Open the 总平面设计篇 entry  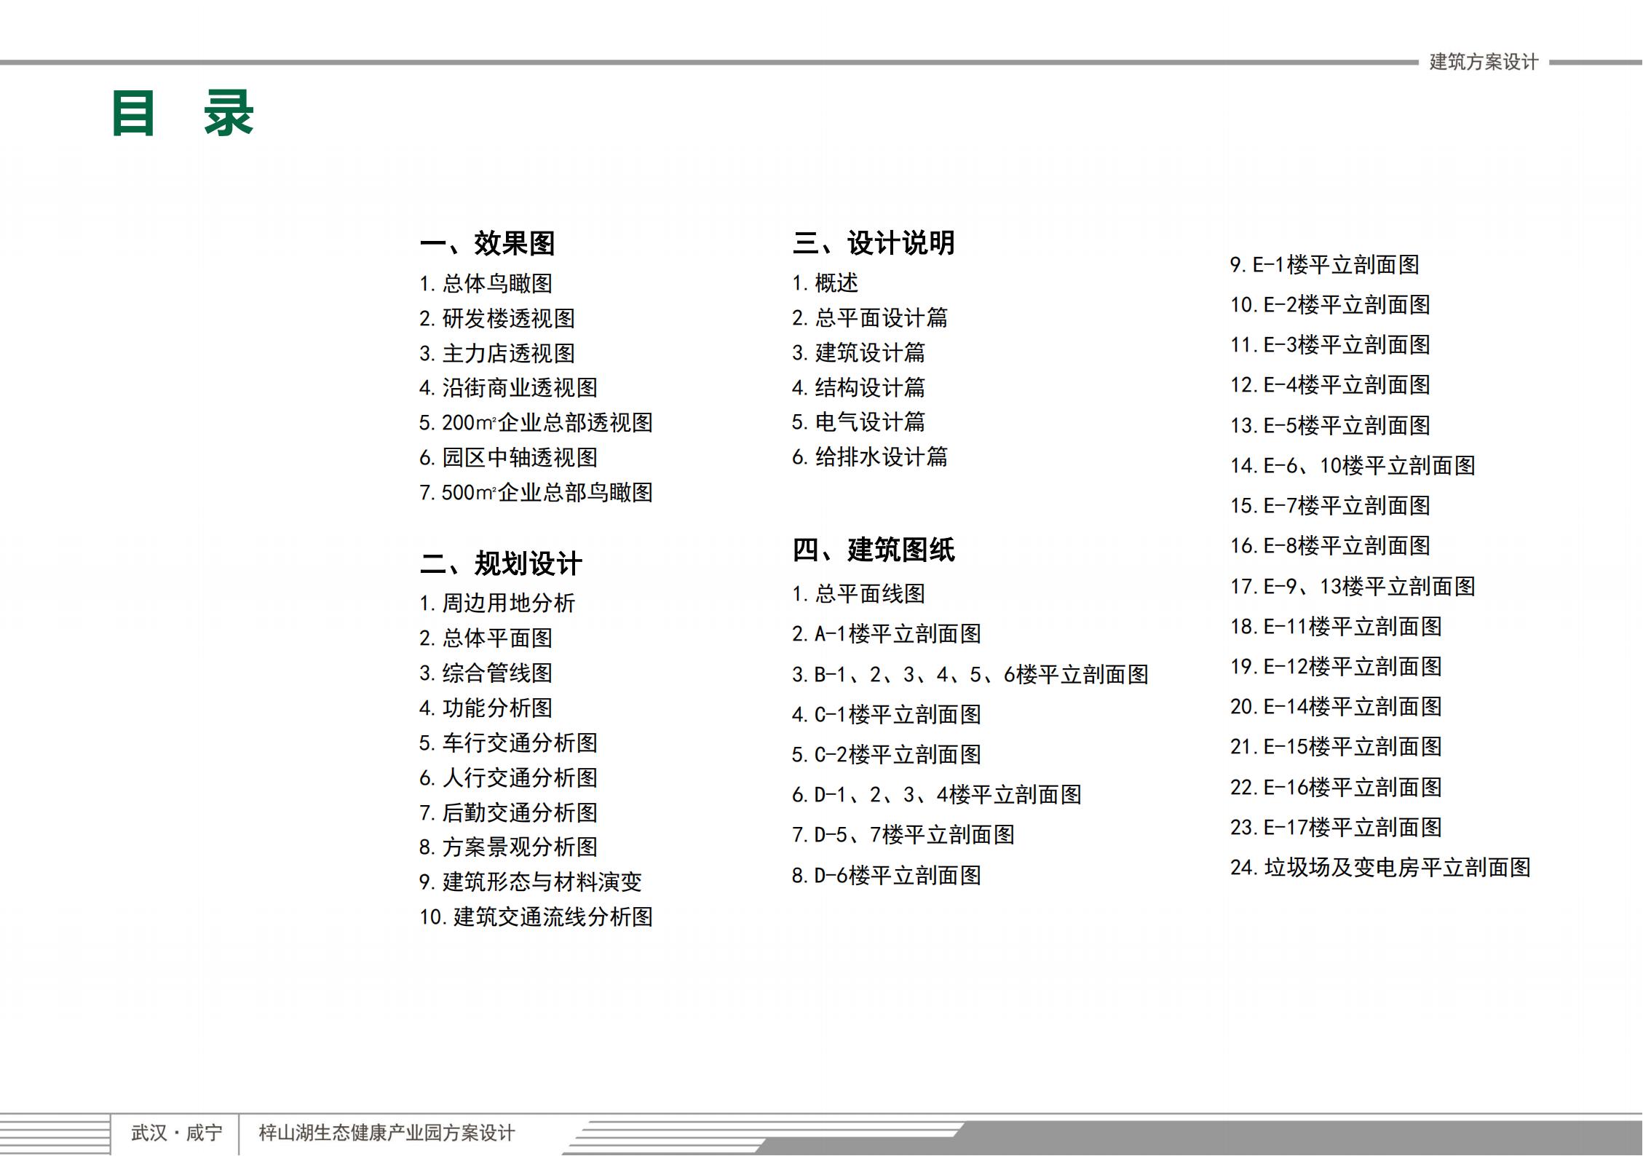[x=870, y=318]
